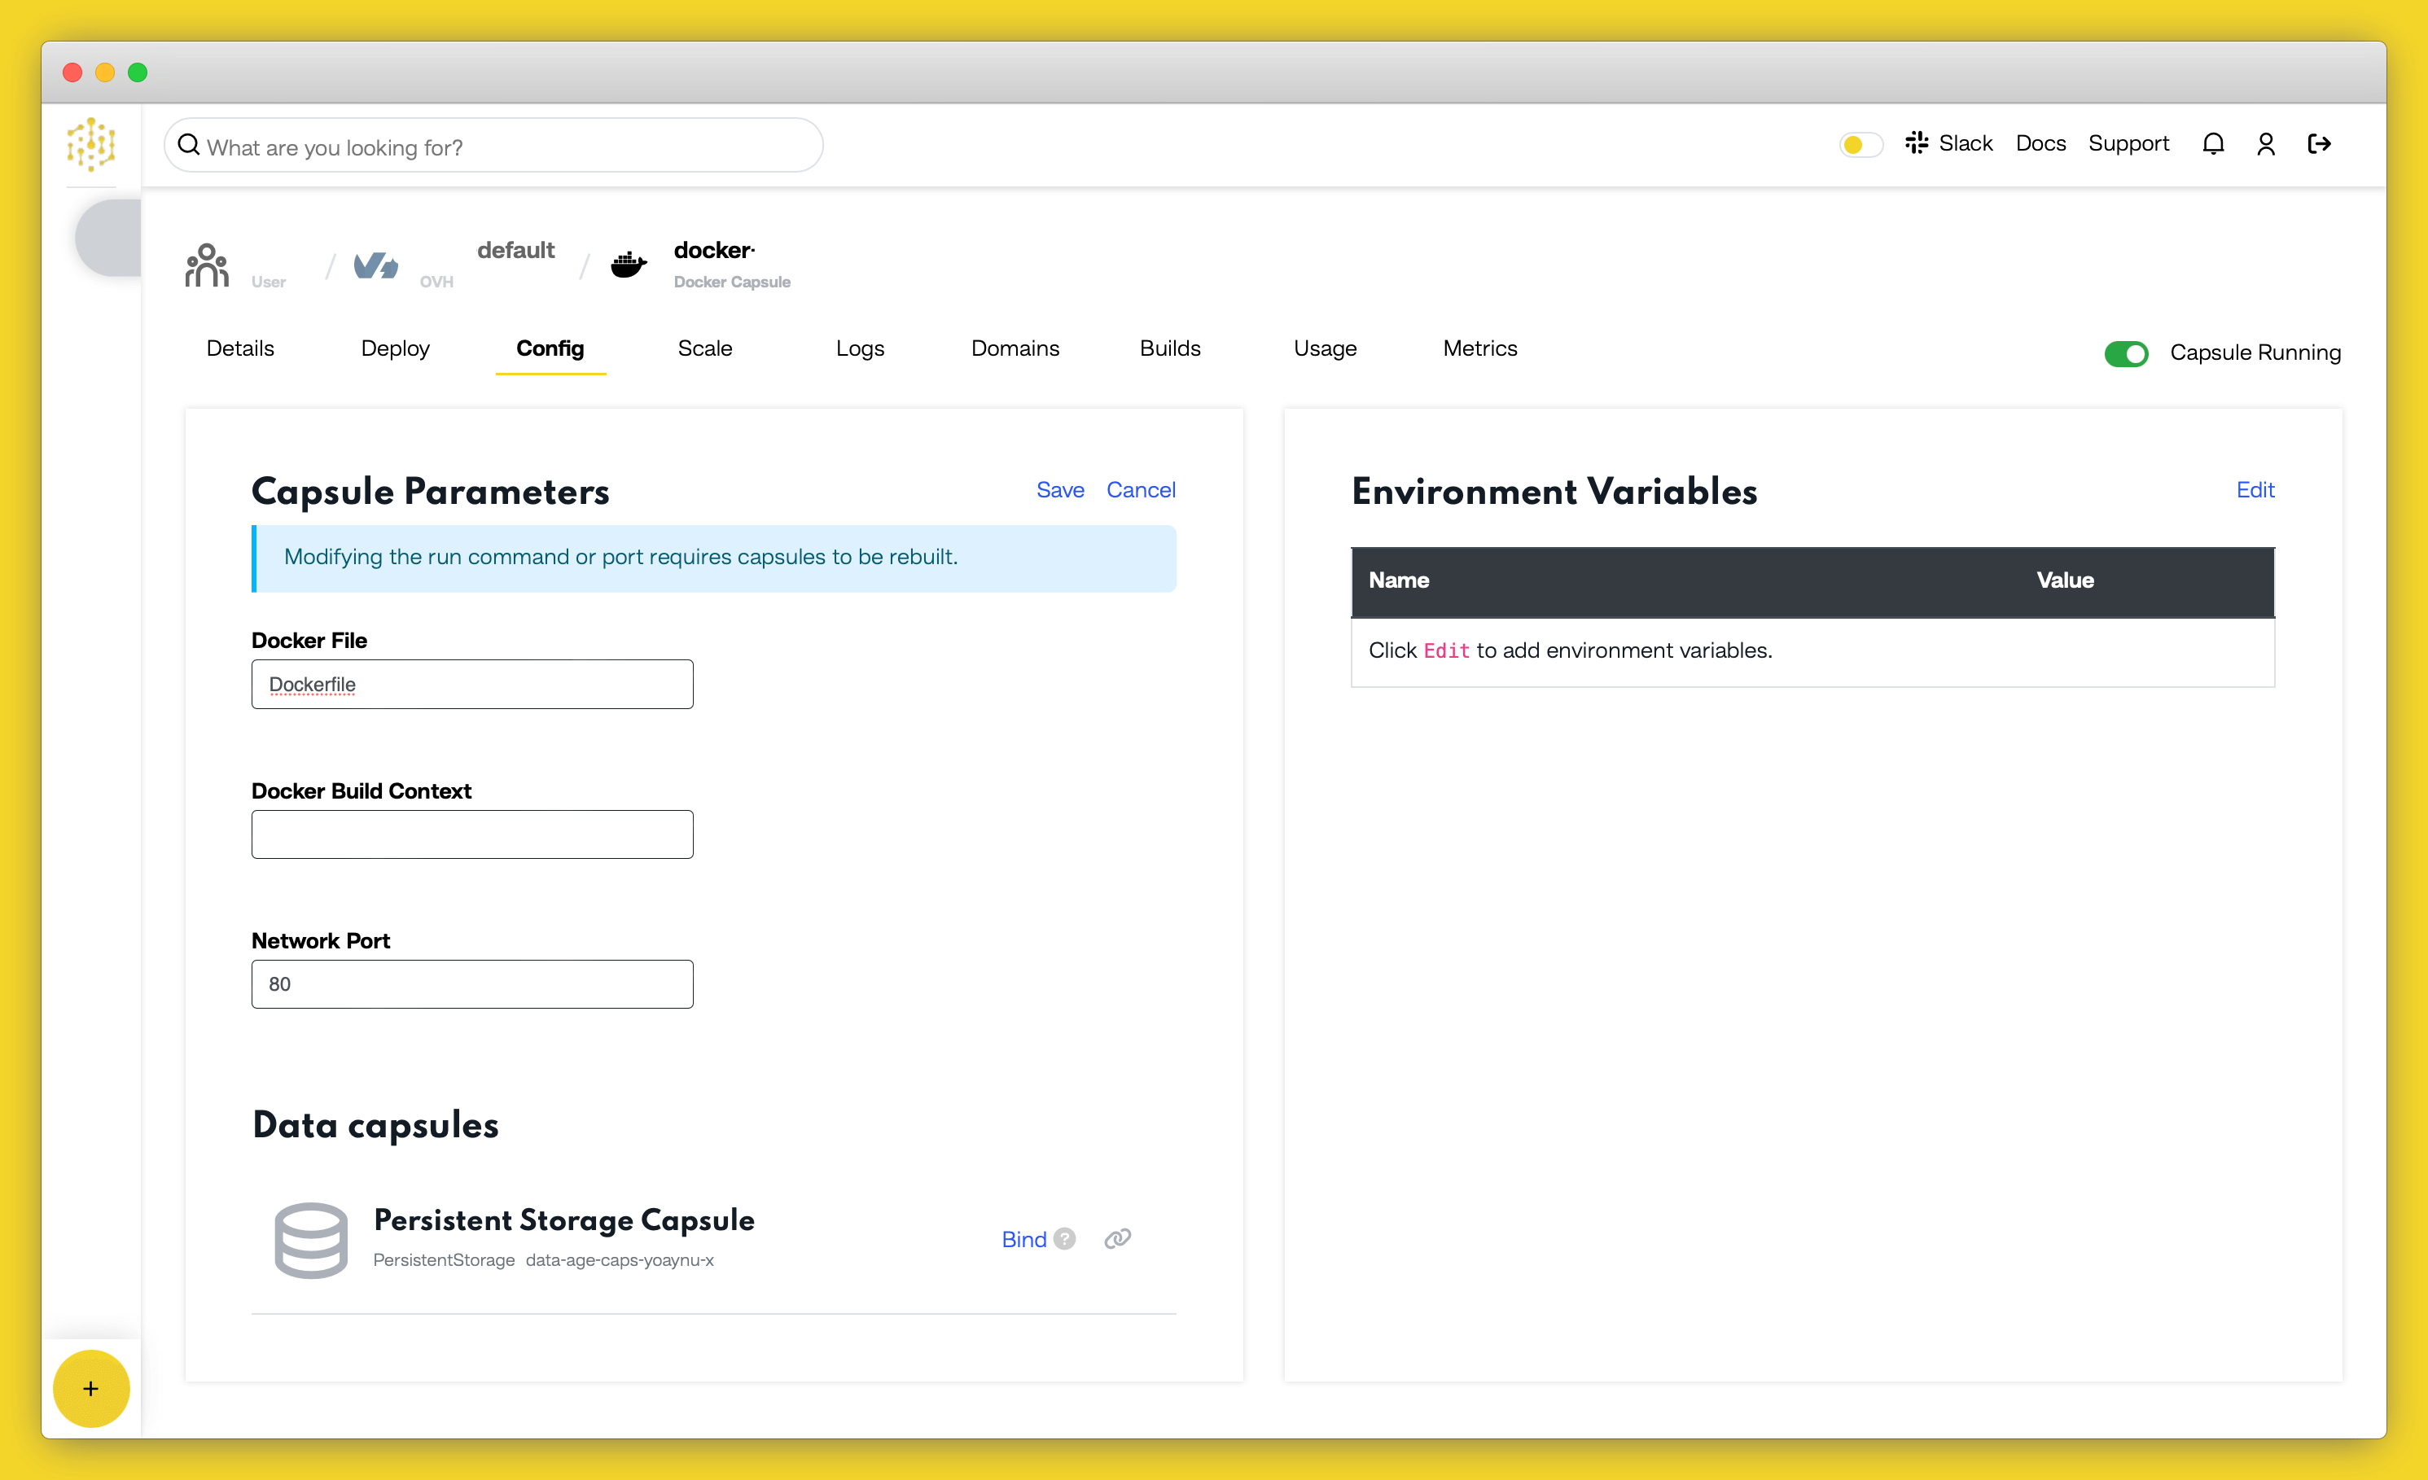Edit the environment variables
The width and height of the screenshot is (2428, 1480).
coord(2255,490)
